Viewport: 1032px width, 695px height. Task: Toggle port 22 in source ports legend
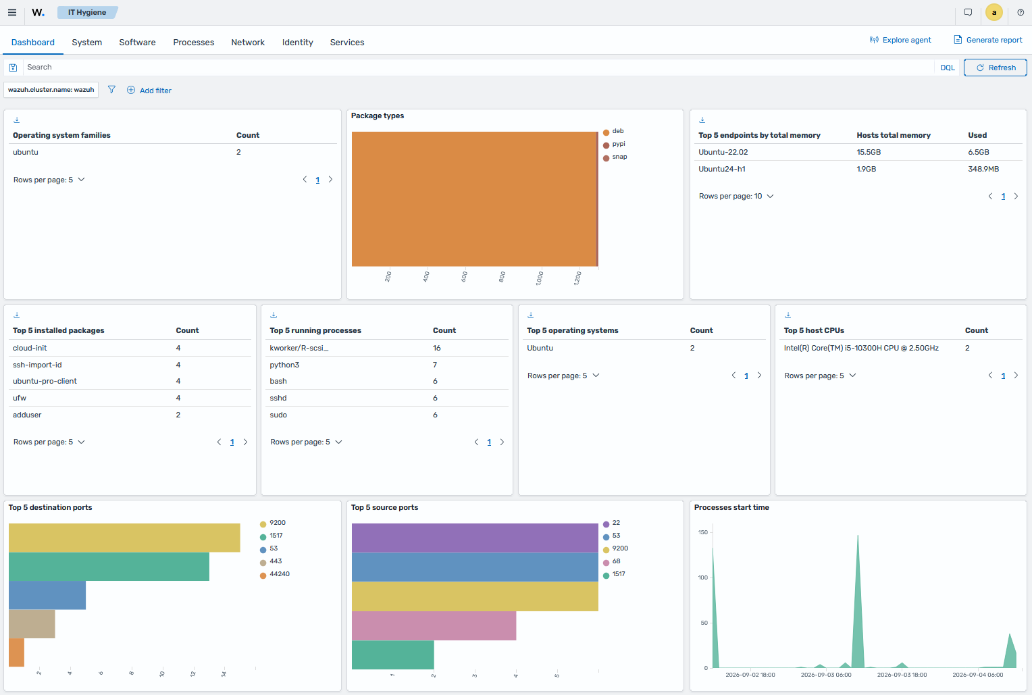(x=611, y=523)
